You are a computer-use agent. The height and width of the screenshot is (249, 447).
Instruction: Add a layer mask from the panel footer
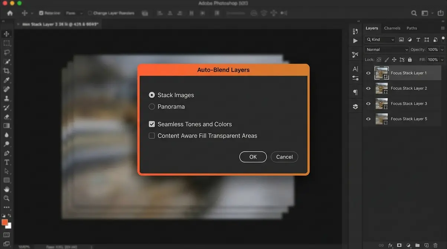(x=399, y=245)
